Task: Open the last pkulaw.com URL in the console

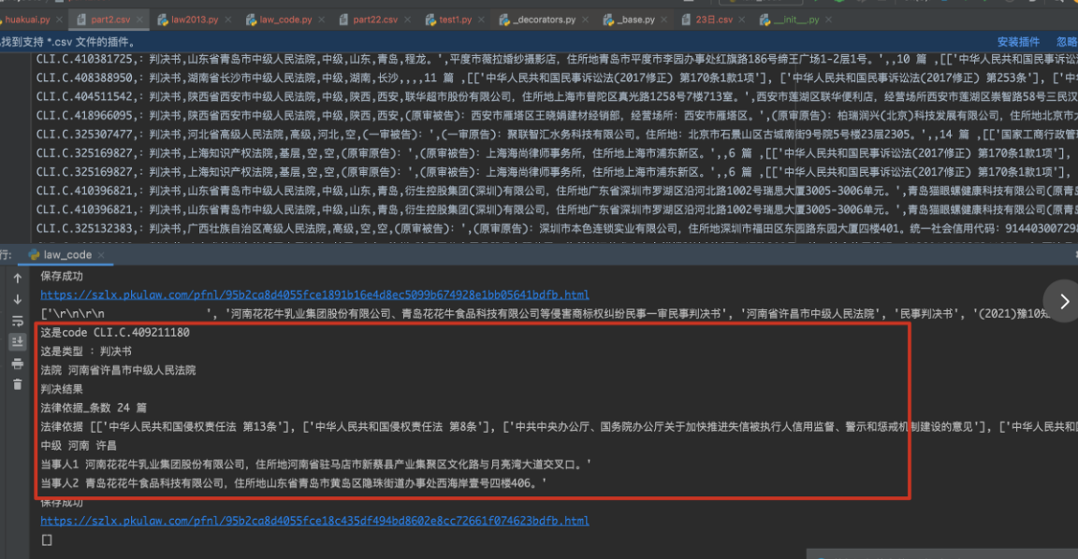Action: 314,521
